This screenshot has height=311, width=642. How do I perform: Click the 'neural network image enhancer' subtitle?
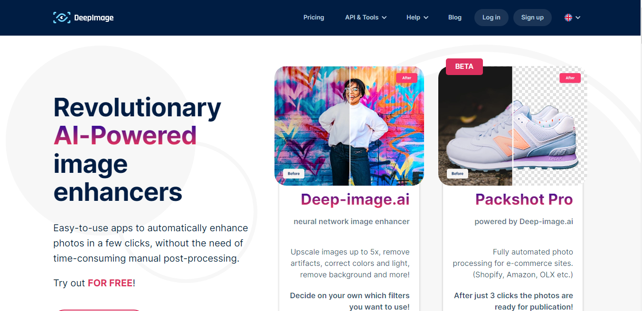coord(351,221)
